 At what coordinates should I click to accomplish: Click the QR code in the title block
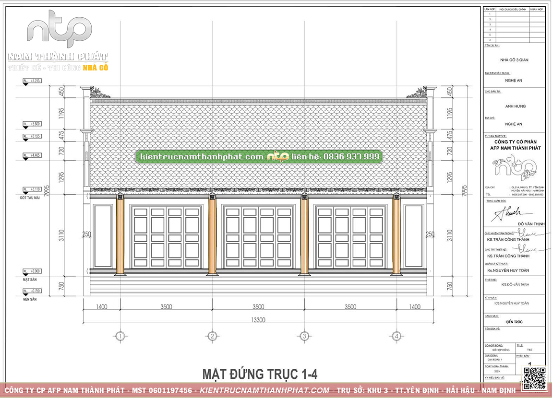[535, 378]
